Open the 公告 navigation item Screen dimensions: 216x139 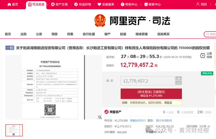39,34
